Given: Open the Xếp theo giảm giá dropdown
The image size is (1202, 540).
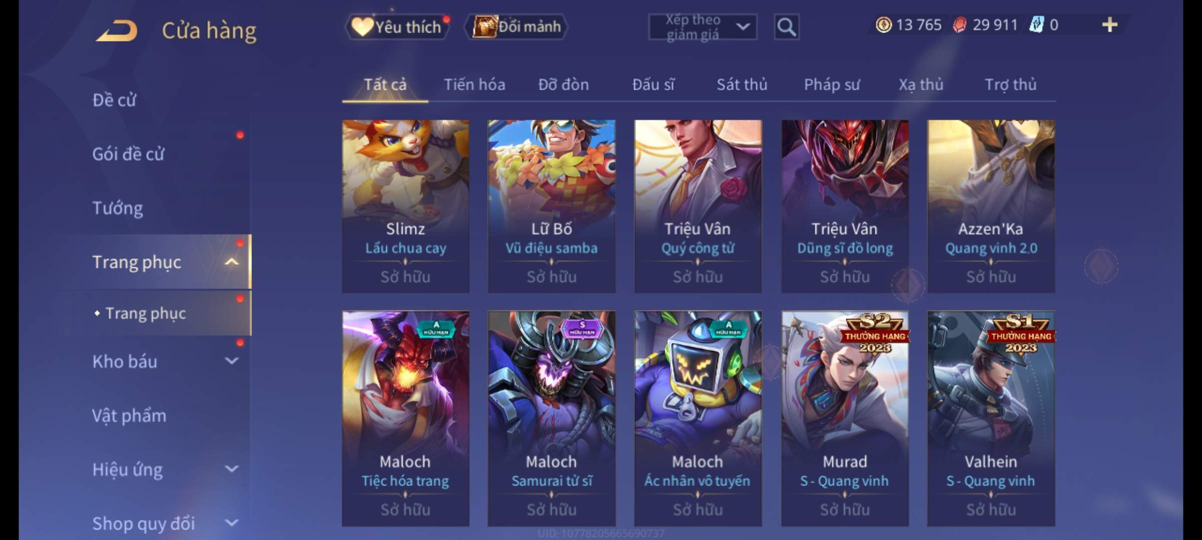Looking at the screenshot, I should [703, 27].
